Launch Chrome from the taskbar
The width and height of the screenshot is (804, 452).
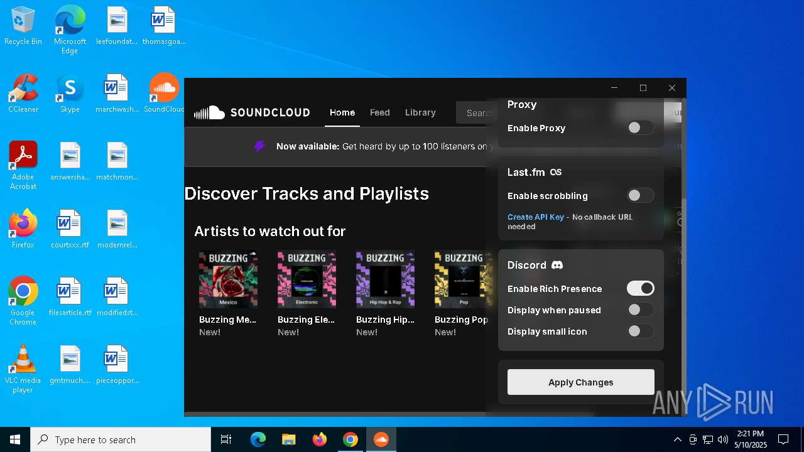tap(350, 439)
